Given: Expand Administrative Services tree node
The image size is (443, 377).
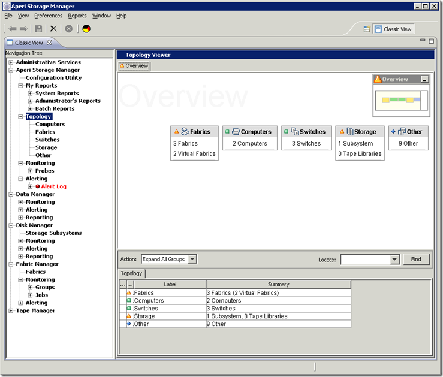Looking at the screenshot, I should pyautogui.click(x=11, y=62).
